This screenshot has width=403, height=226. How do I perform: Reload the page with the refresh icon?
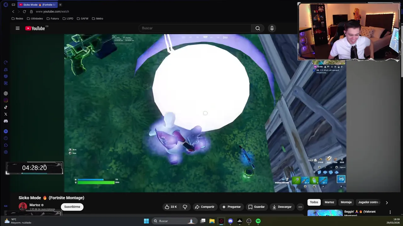click(24, 12)
